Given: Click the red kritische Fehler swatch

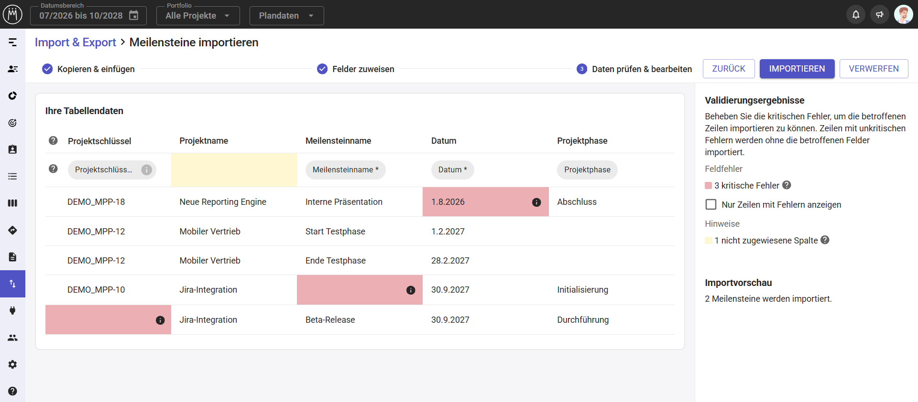Looking at the screenshot, I should 709,185.
